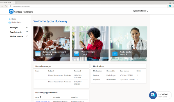Click the browser forward arrow icon
174x102 pixels.
2,6
